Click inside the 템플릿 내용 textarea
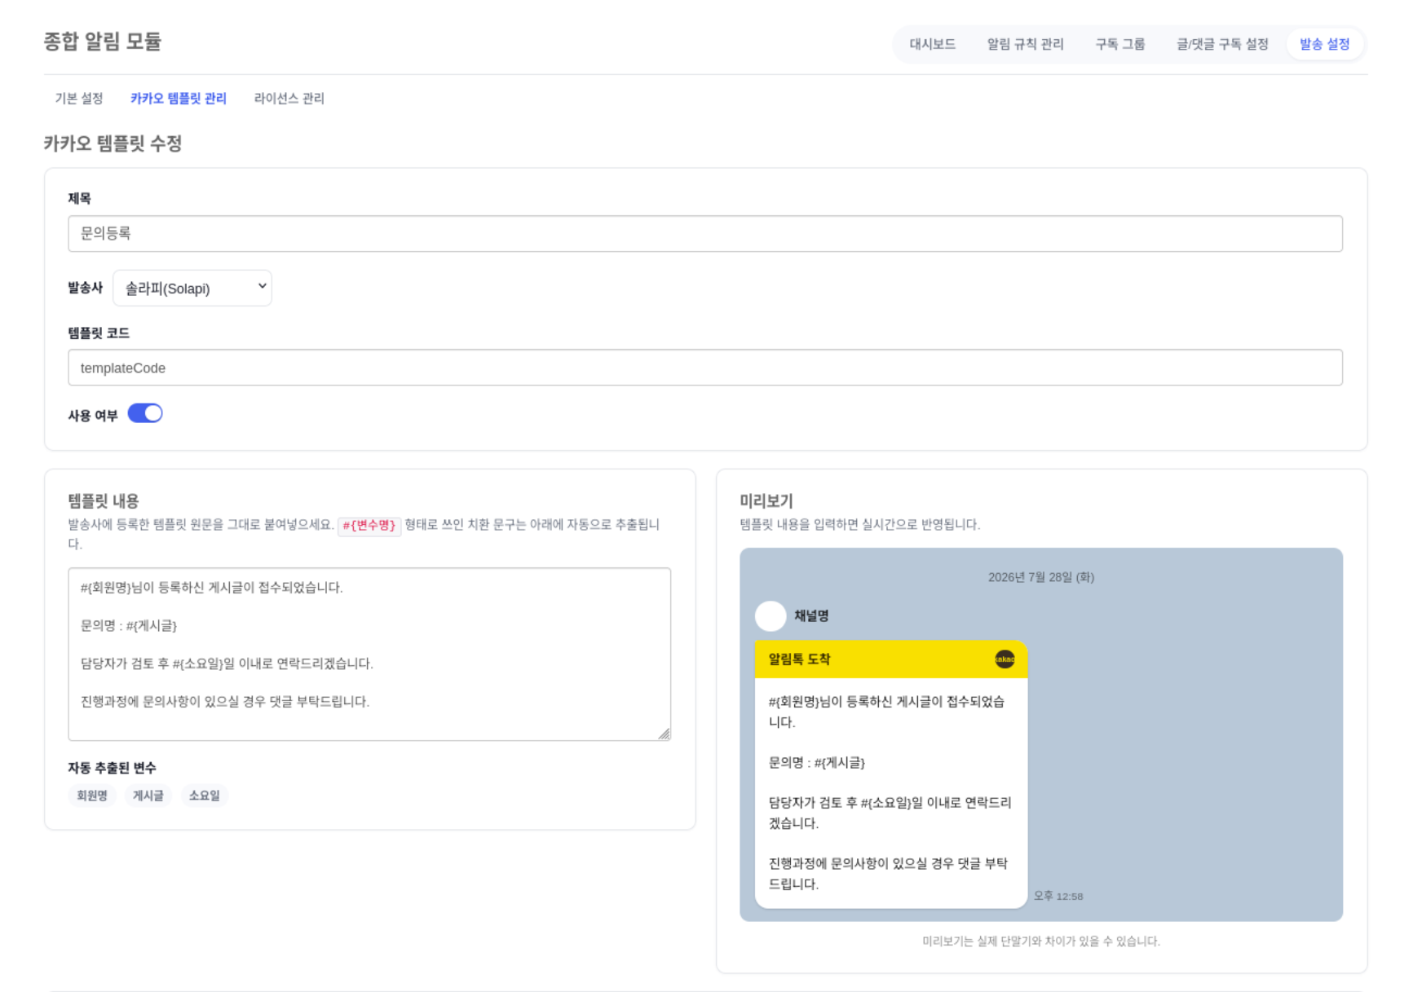Viewport: 1413px width, 992px height. 369,654
